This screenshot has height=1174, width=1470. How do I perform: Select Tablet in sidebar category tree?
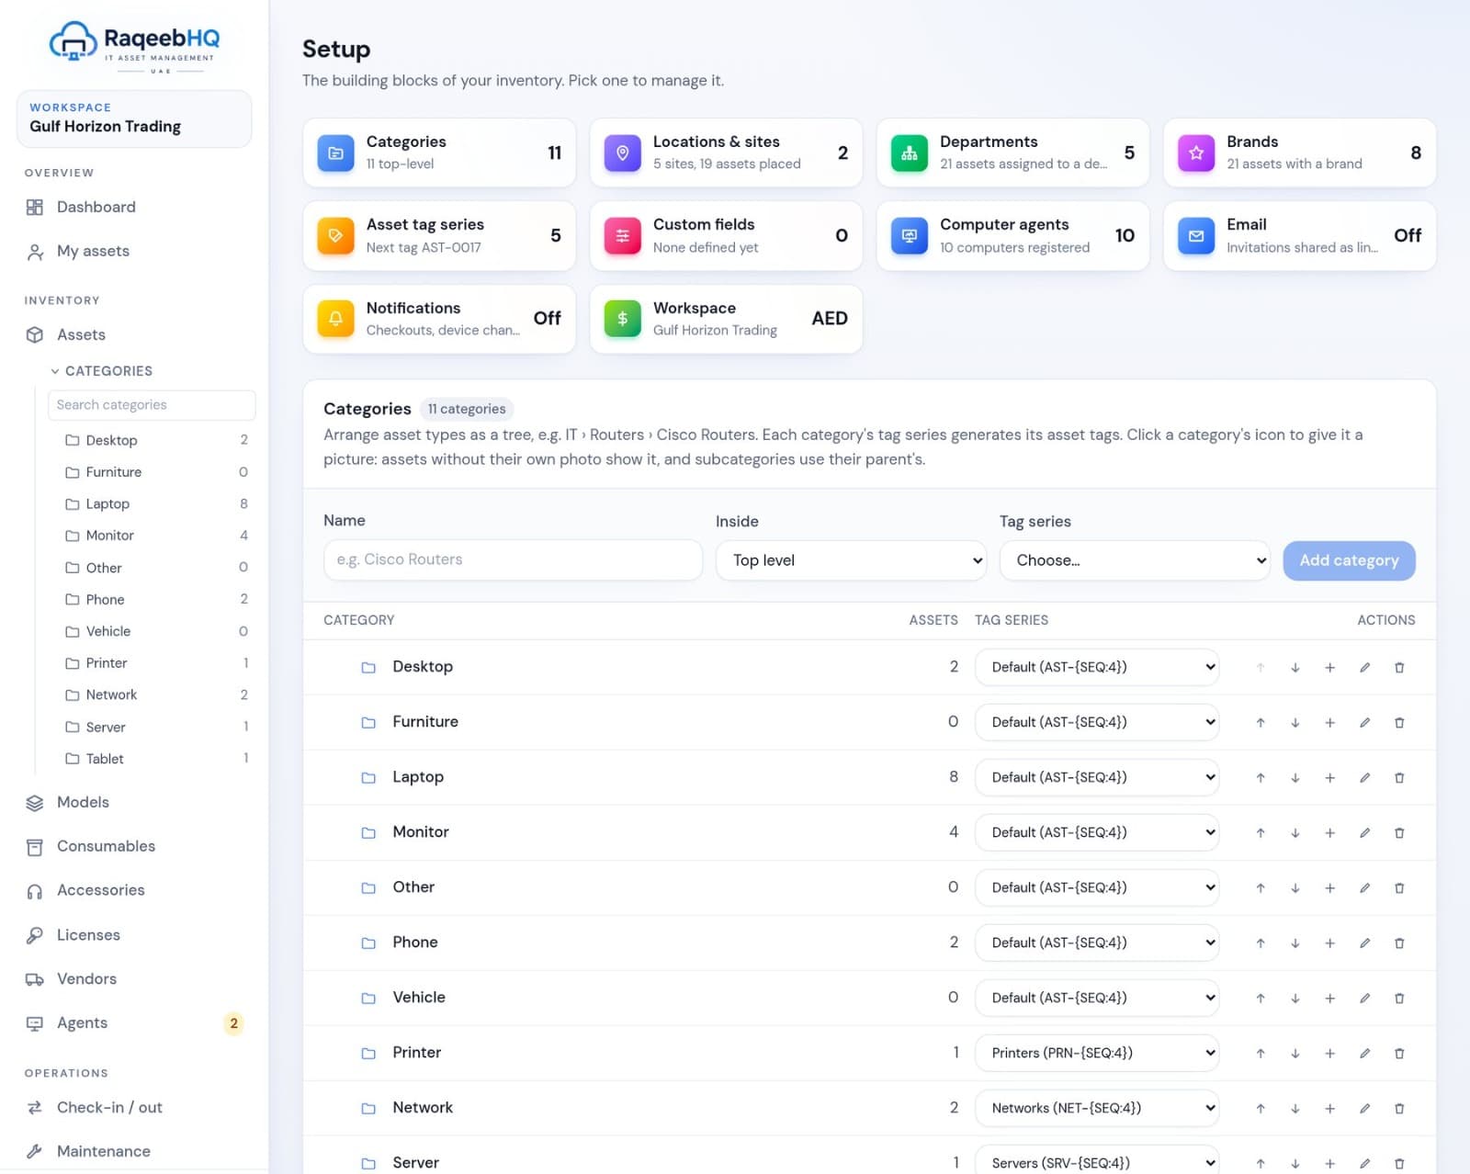[x=152, y=759]
